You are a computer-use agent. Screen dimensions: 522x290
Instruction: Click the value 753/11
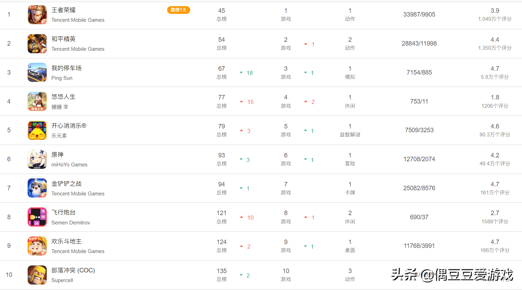[419, 101]
